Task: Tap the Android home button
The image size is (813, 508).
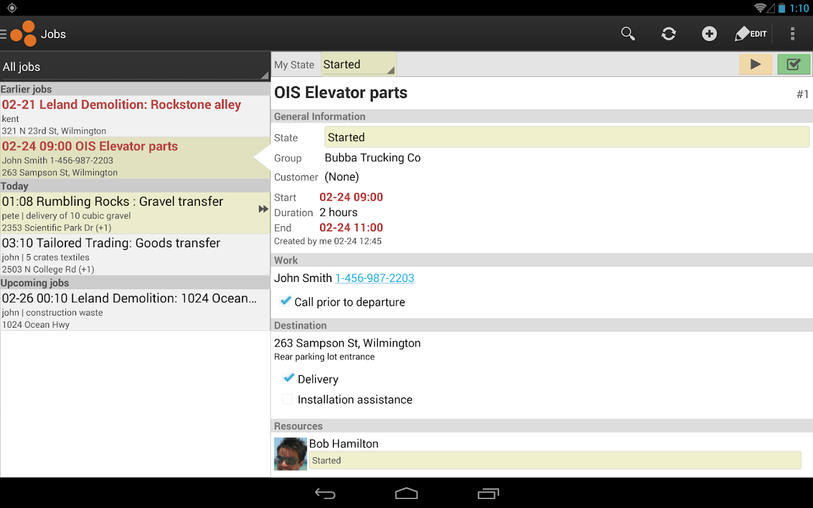Action: (406, 493)
